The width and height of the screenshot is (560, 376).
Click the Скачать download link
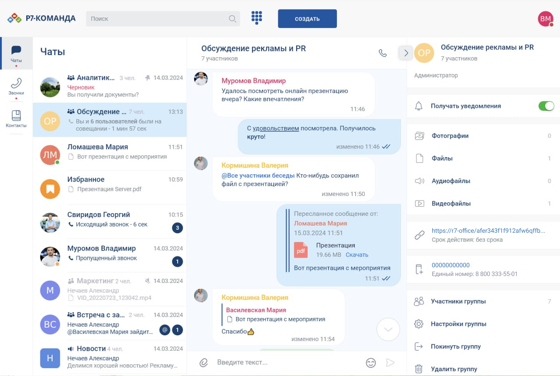pyautogui.click(x=357, y=255)
